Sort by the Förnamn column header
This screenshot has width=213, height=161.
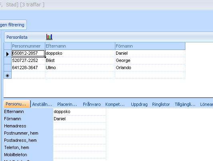[150, 46]
